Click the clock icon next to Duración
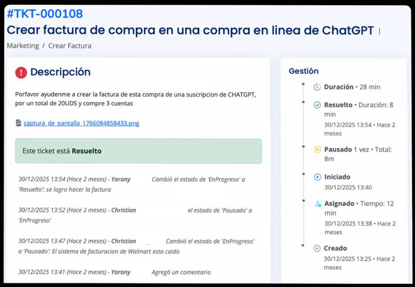 317,87
